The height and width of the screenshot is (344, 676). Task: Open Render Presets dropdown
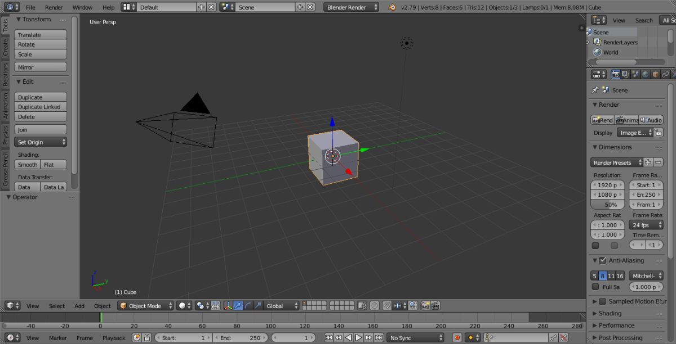[617, 162]
